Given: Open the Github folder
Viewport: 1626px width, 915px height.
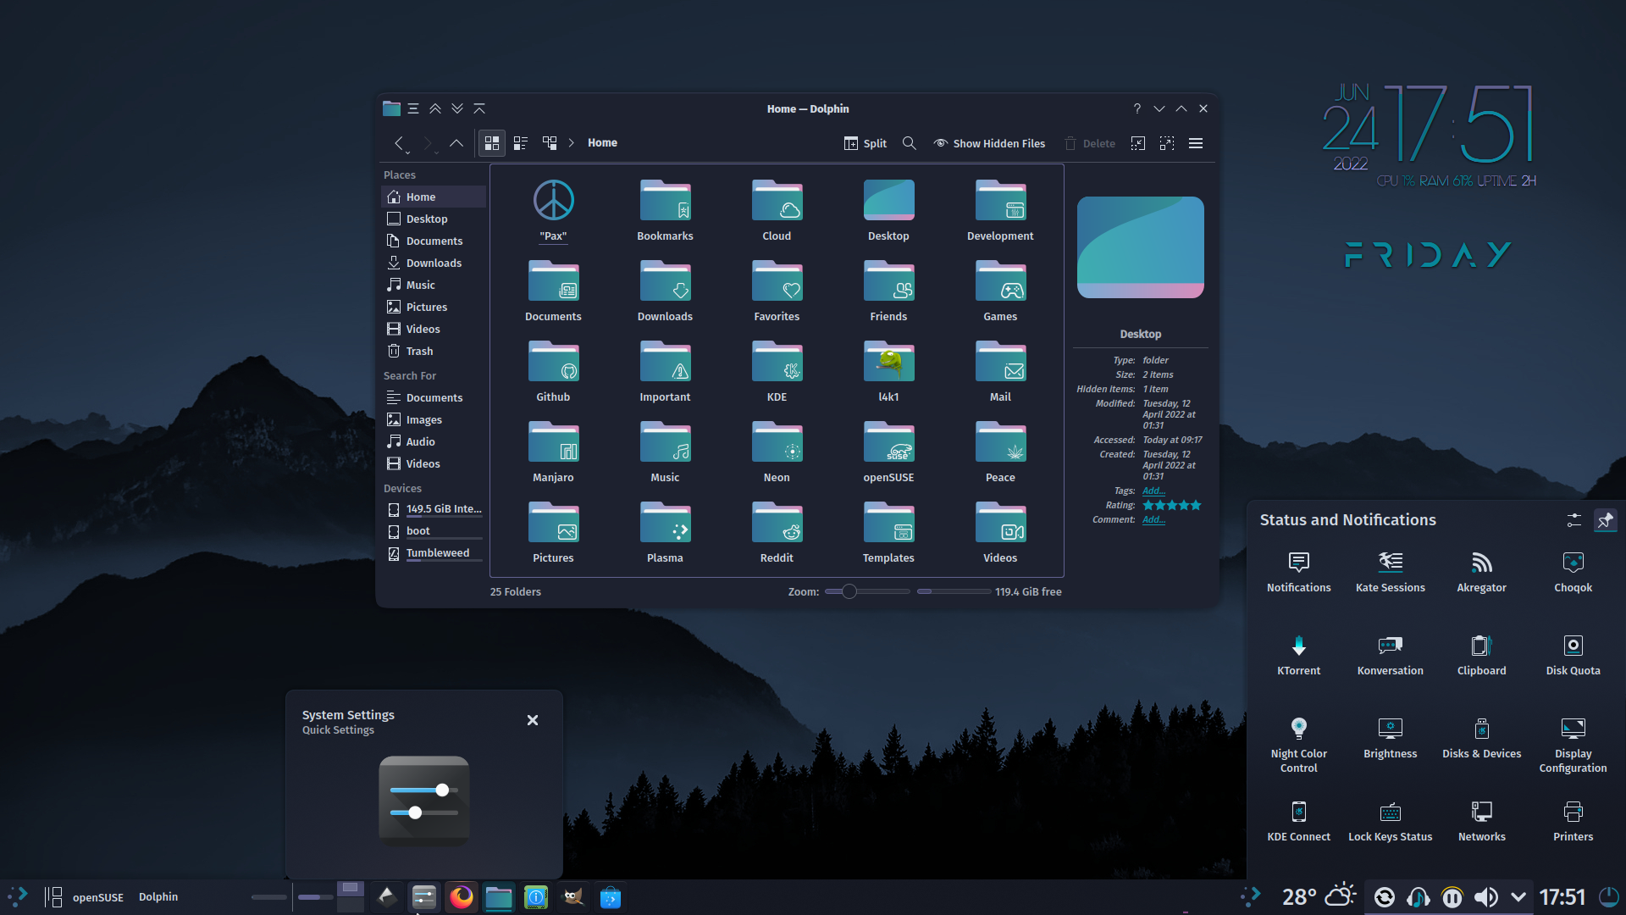Looking at the screenshot, I should 553,371.
